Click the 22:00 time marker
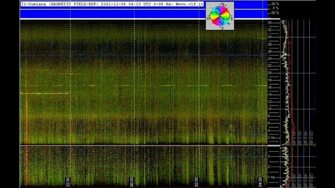335x188 pixels. (68, 182)
